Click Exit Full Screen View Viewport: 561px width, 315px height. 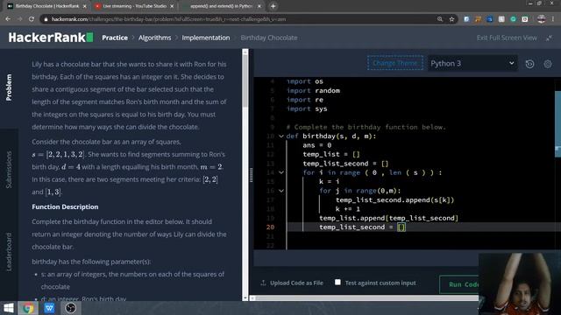(507, 38)
